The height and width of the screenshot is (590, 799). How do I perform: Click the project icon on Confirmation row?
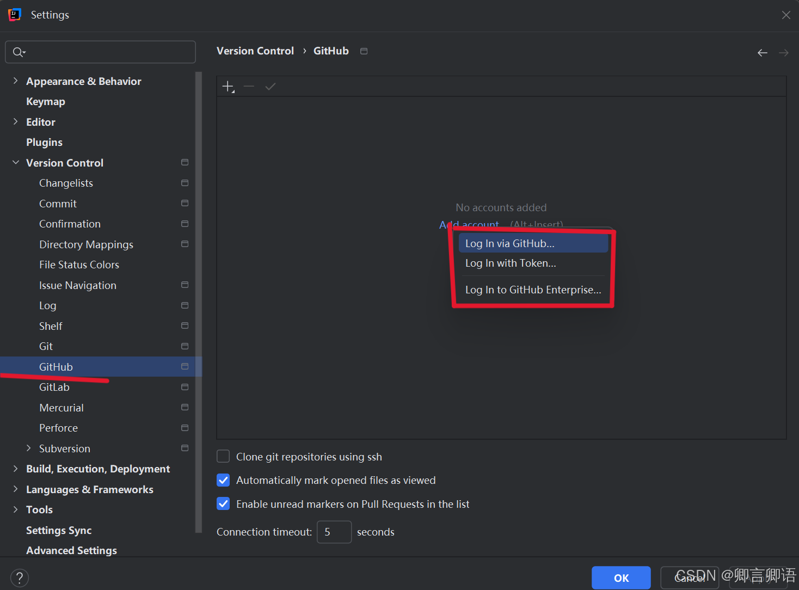[x=185, y=224]
